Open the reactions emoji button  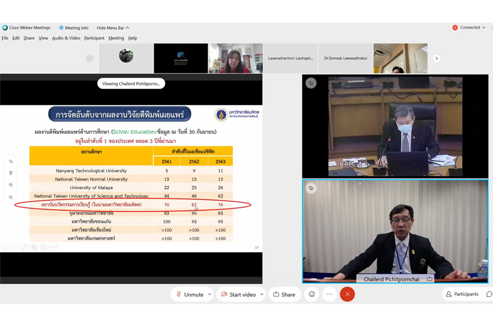[311, 294]
